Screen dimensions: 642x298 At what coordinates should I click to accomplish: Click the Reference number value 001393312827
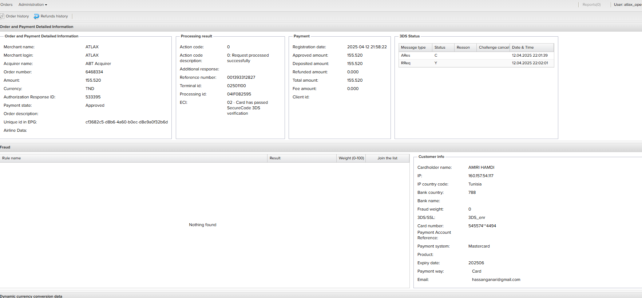pos(241,78)
